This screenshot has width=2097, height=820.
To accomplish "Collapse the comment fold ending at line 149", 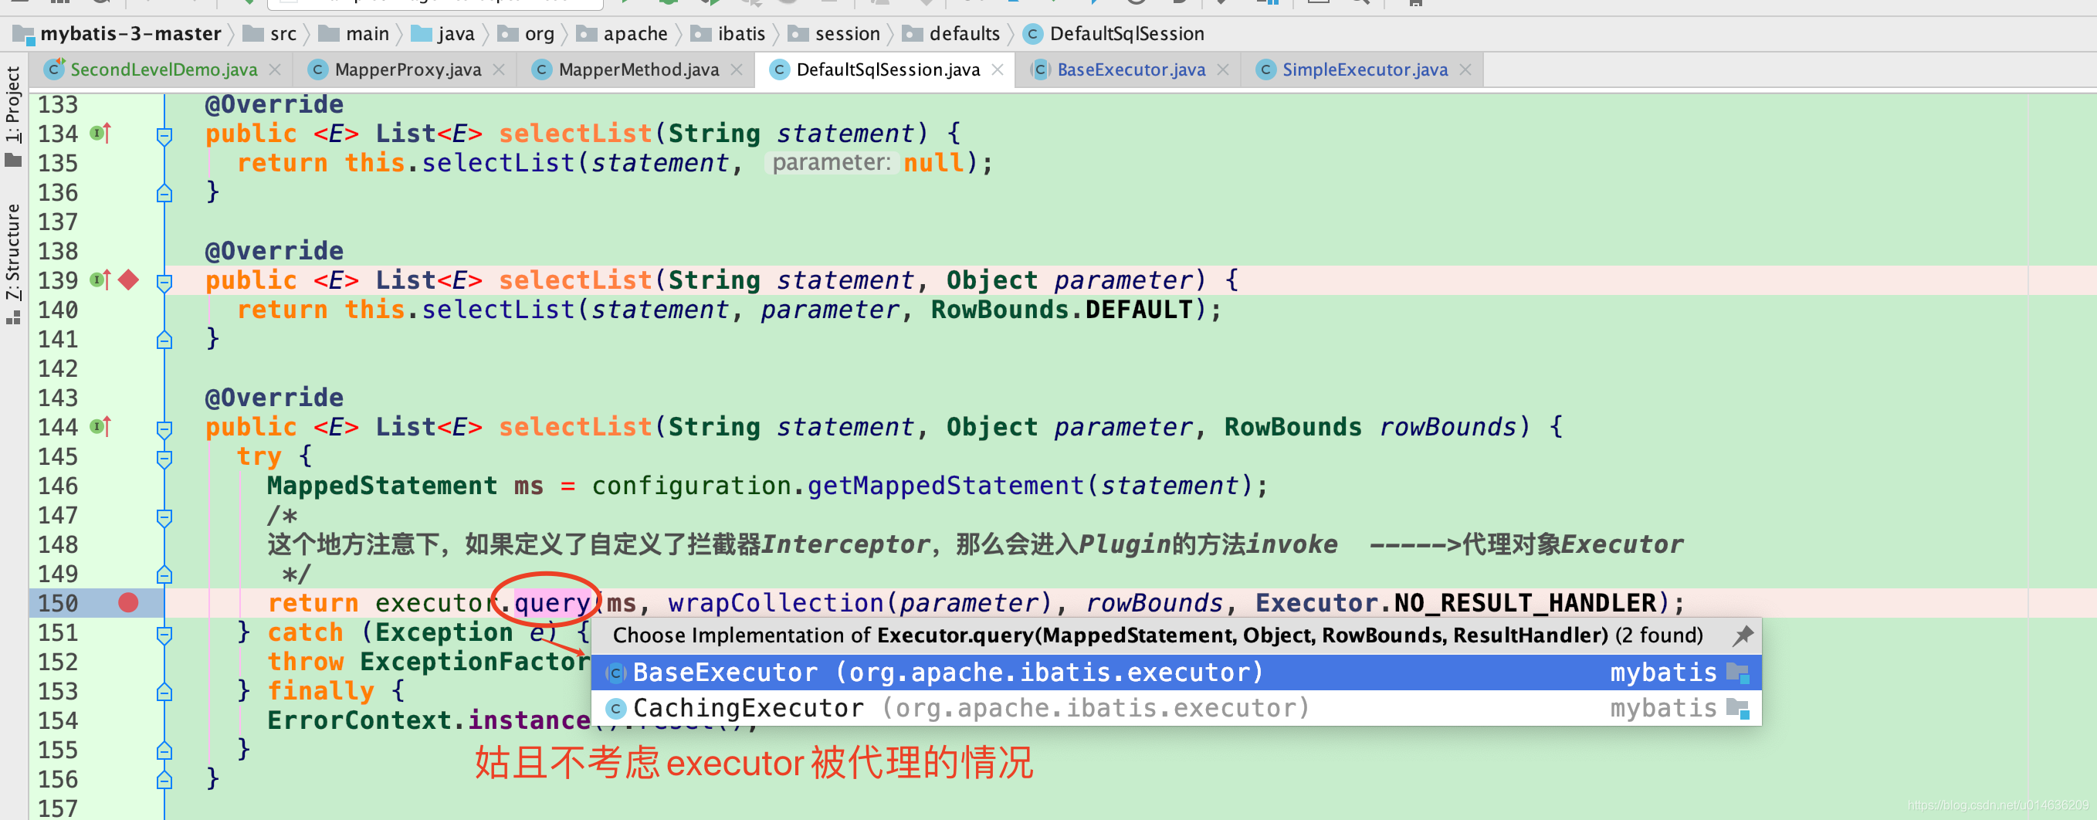I will (x=164, y=575).
